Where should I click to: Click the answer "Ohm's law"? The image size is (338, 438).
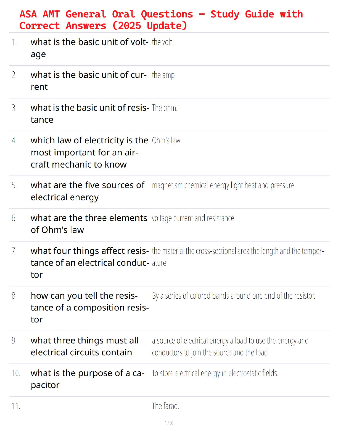tap(166, 141)
